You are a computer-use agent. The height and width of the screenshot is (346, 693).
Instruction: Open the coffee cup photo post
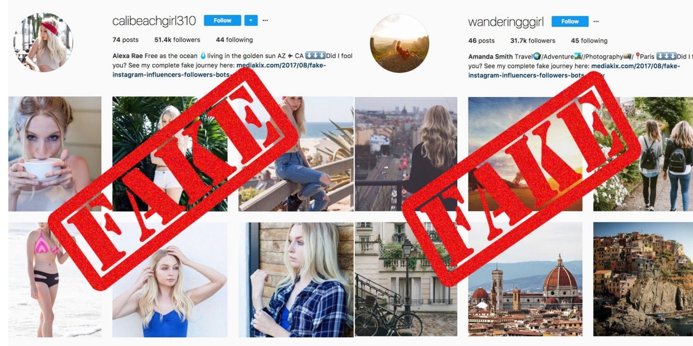point(55,154)
